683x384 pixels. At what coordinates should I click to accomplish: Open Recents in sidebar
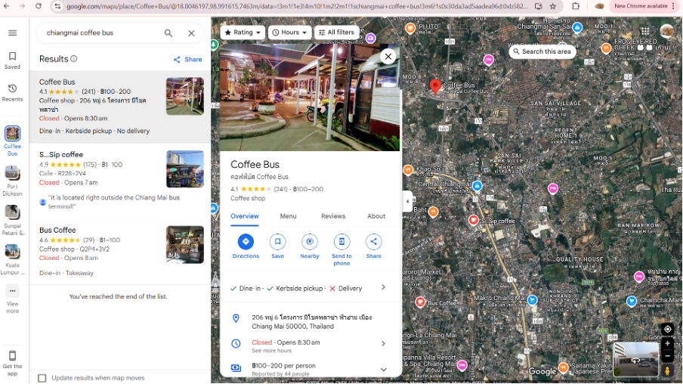pos(12,93)
